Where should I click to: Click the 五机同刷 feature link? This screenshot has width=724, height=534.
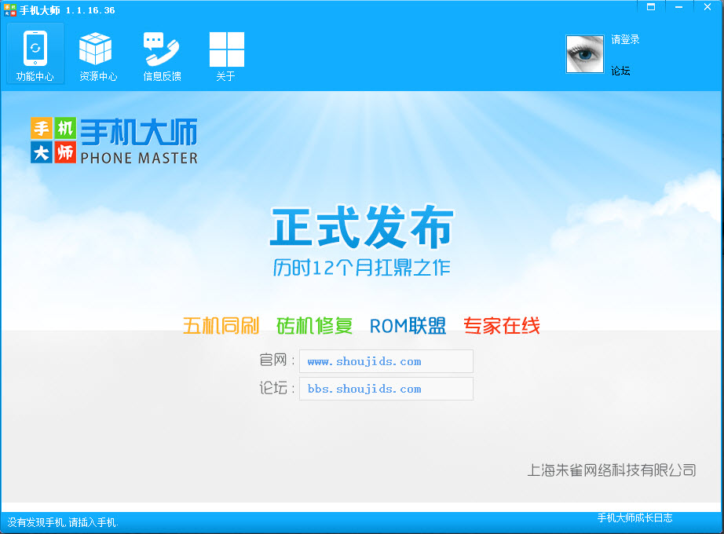tap(222, 327)
